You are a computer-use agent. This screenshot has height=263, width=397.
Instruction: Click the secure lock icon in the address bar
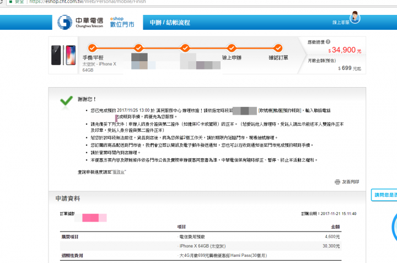coord(10,1)
